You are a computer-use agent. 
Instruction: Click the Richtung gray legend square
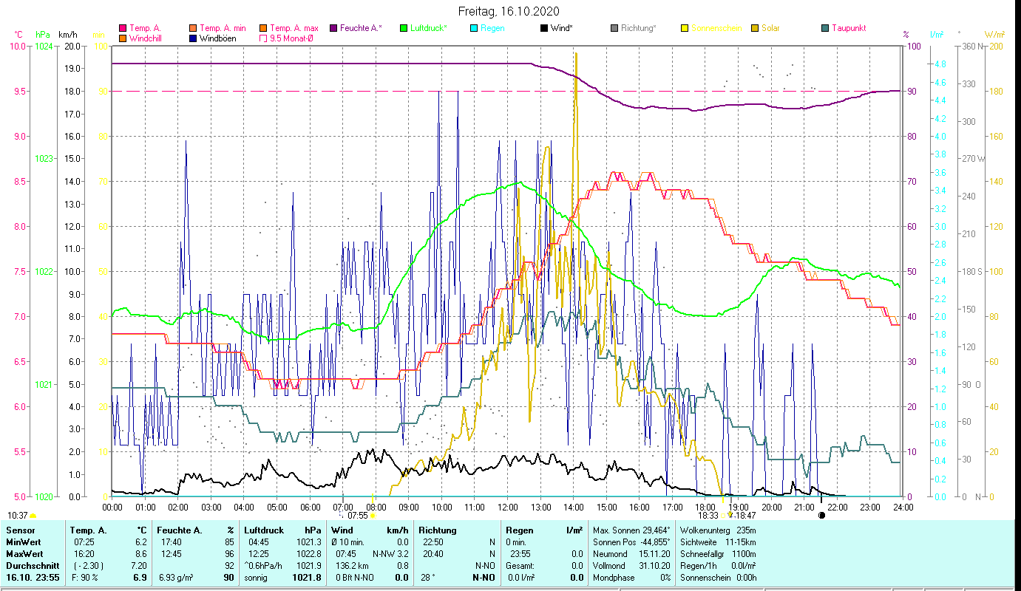(614, 29)
